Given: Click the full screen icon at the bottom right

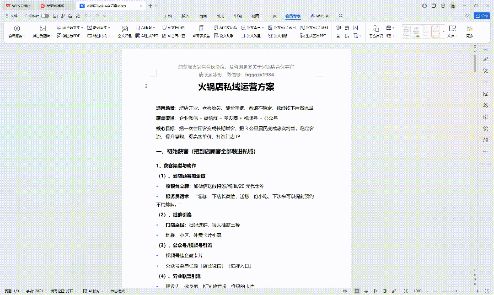Looking at the screenshot, I should tap(487, 291).
